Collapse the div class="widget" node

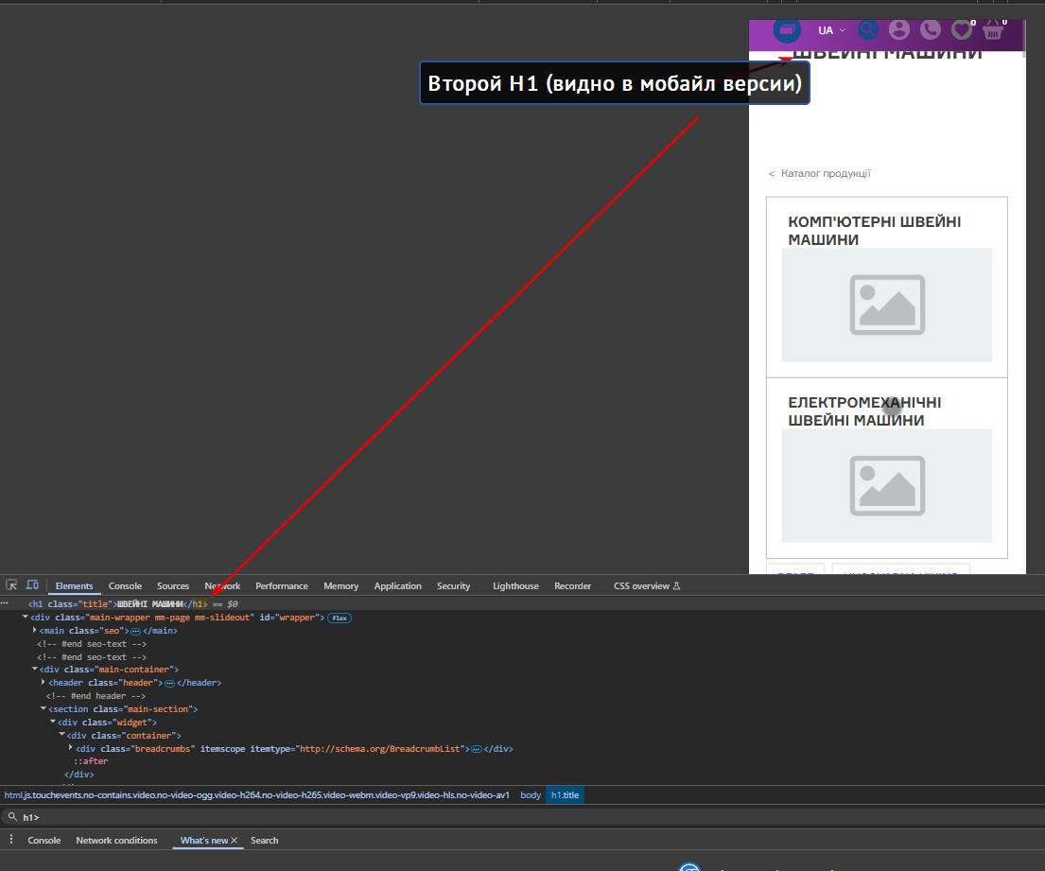[x=53, y=722]
